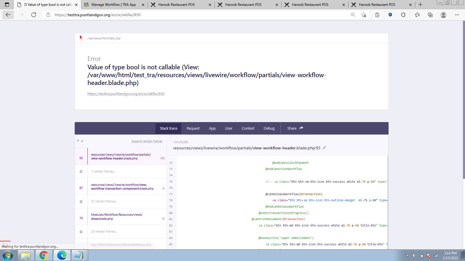Click the @canReleaseWorkflow code line

tap(294, 194)
